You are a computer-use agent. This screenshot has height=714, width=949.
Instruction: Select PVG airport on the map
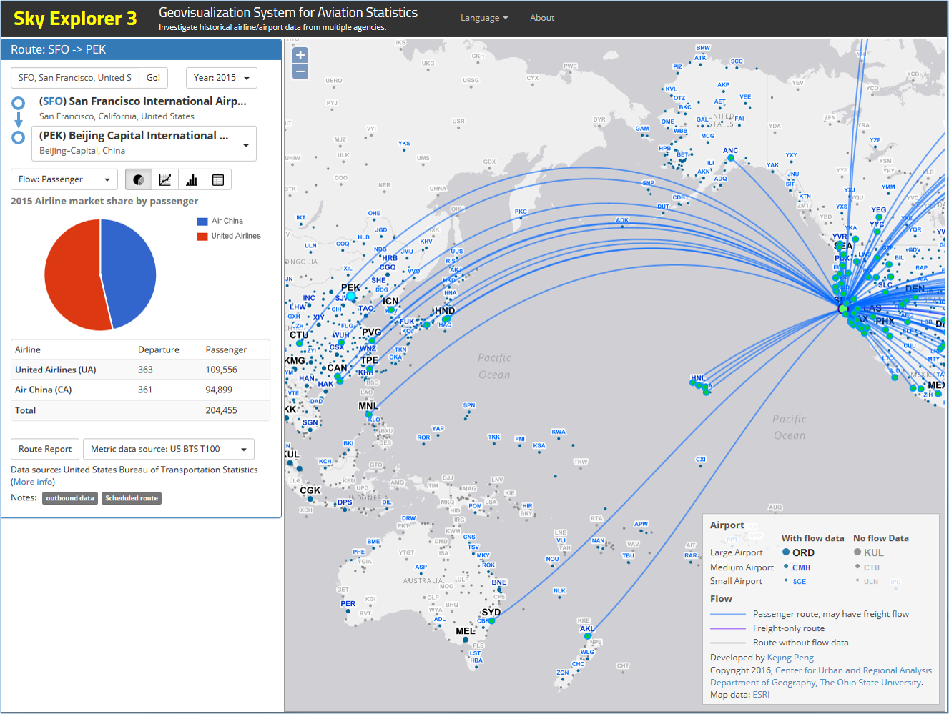(372, 340)
